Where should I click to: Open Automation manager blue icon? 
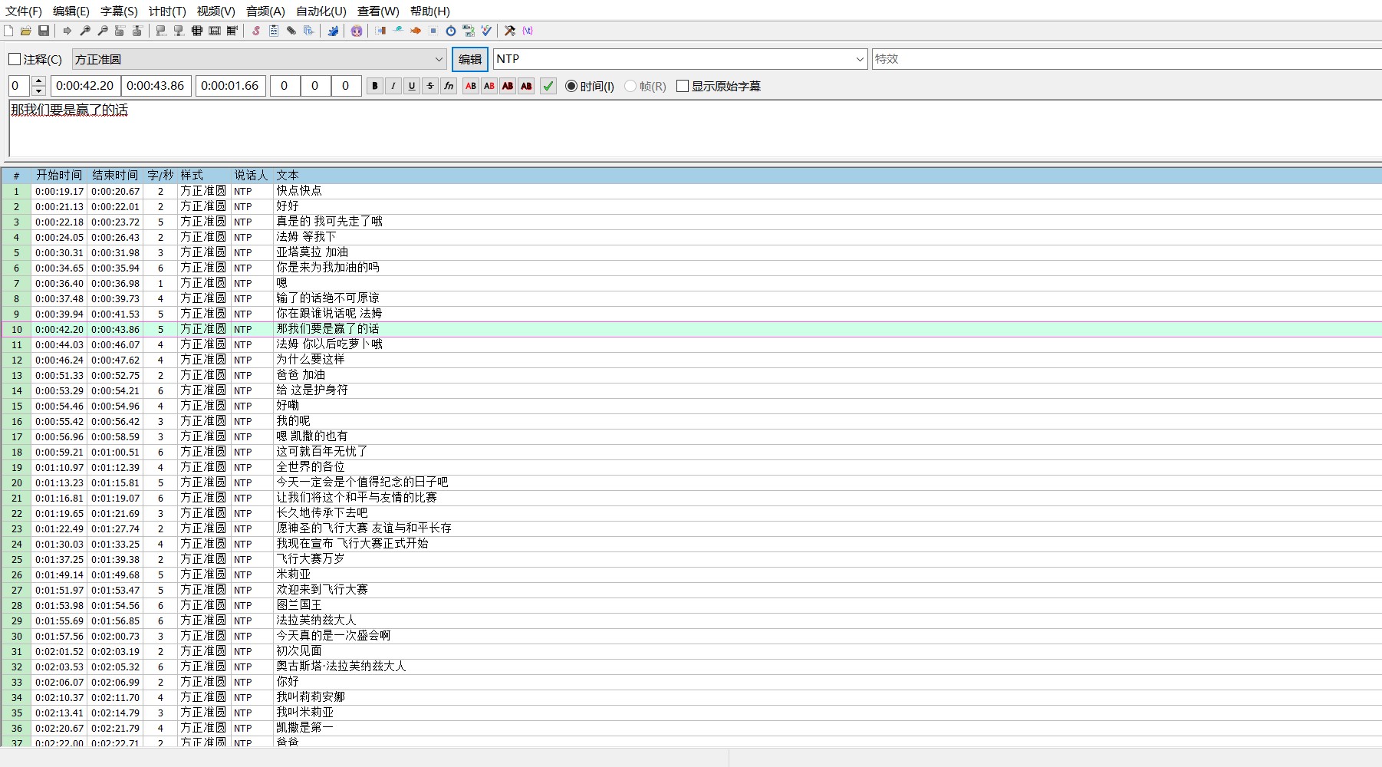click(x=333, y=31)
